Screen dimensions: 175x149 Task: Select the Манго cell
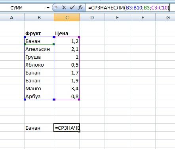click(x=39, y=88)
